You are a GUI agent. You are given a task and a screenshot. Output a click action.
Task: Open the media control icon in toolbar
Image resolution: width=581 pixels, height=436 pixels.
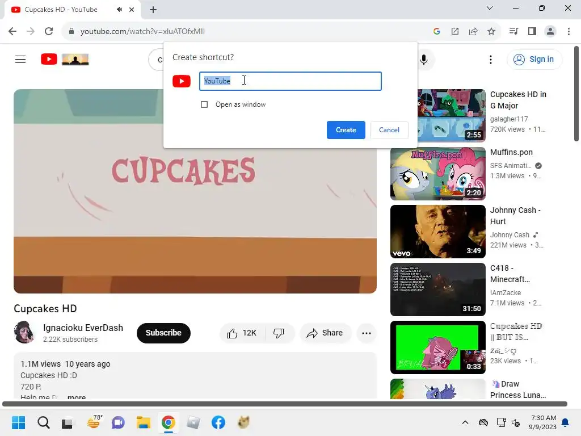coord(513,32)
